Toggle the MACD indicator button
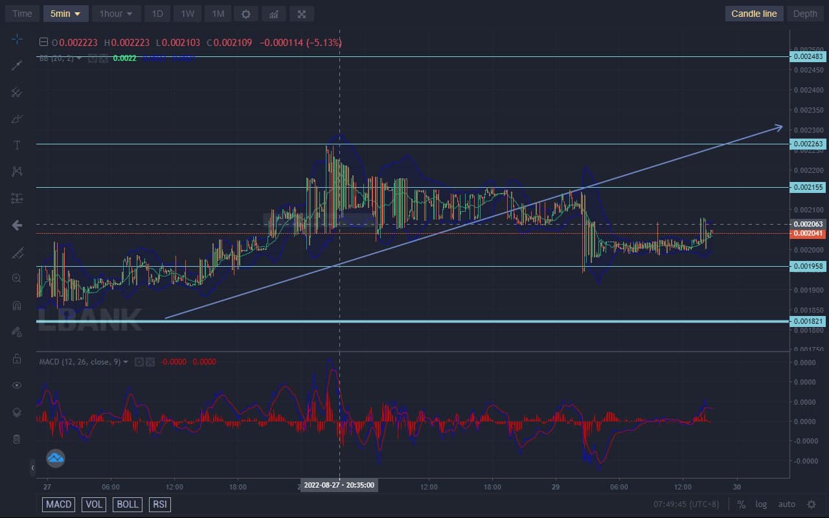The width and height of the screenshot is (829, 518). pos(59,504)
